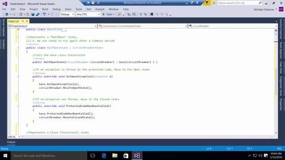Click the Quick Launch search magnifier
Image resolution: width=285 pixels, height=160 pixels.
(x=260, y=3)
